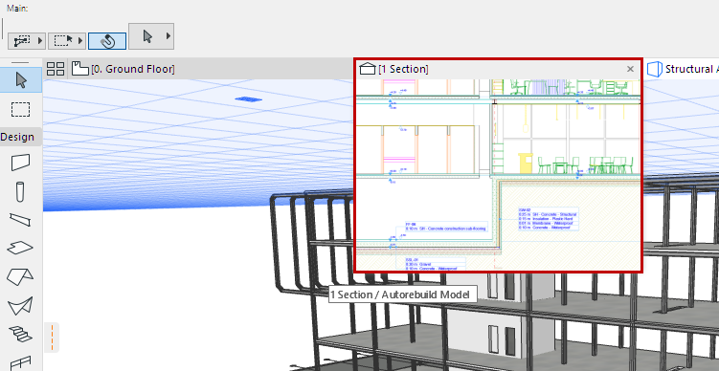Select the Beam tool
The image size is (719, 371).
21,220
